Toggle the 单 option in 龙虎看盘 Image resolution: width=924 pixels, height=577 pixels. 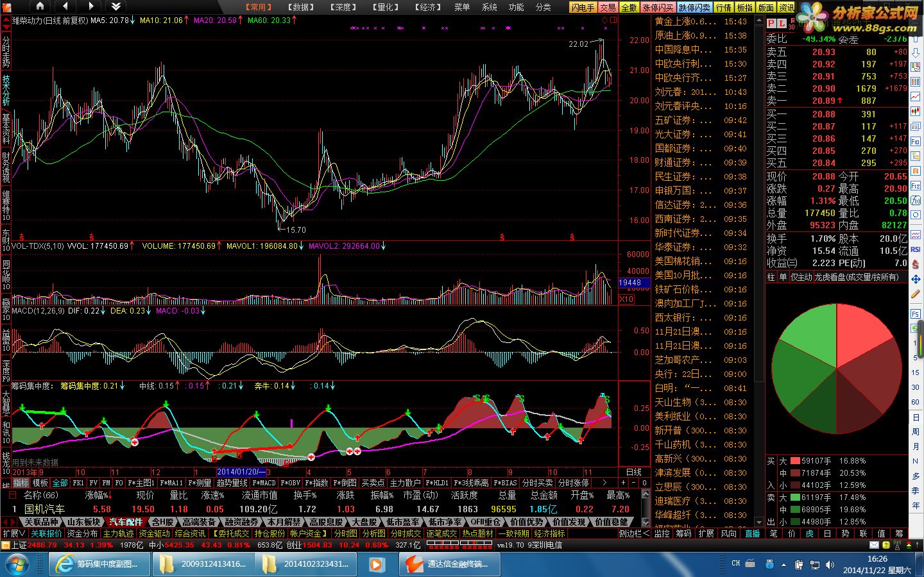(783, 277)
